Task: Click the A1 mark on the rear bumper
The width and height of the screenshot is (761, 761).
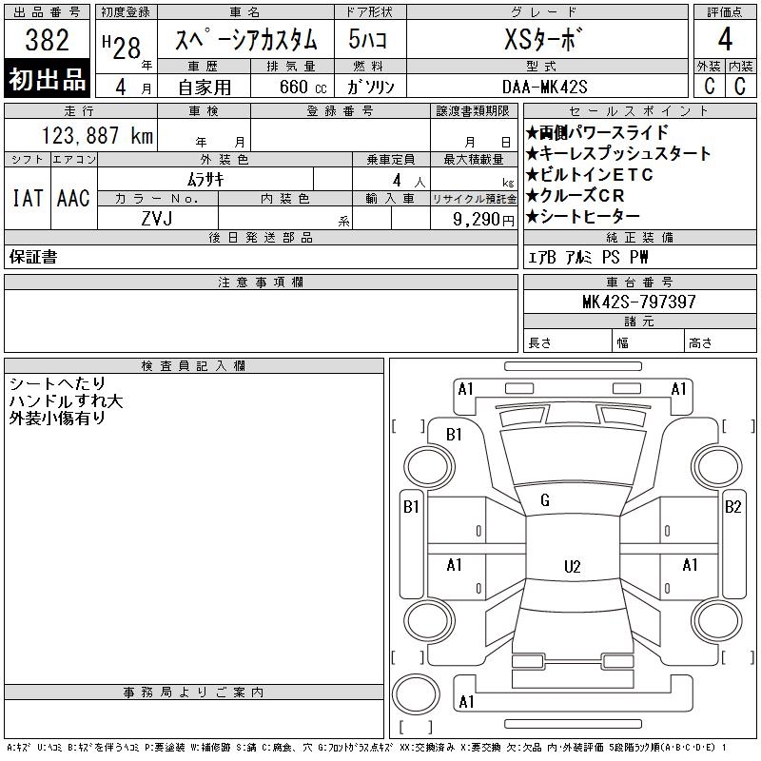Action: [466, 701]
